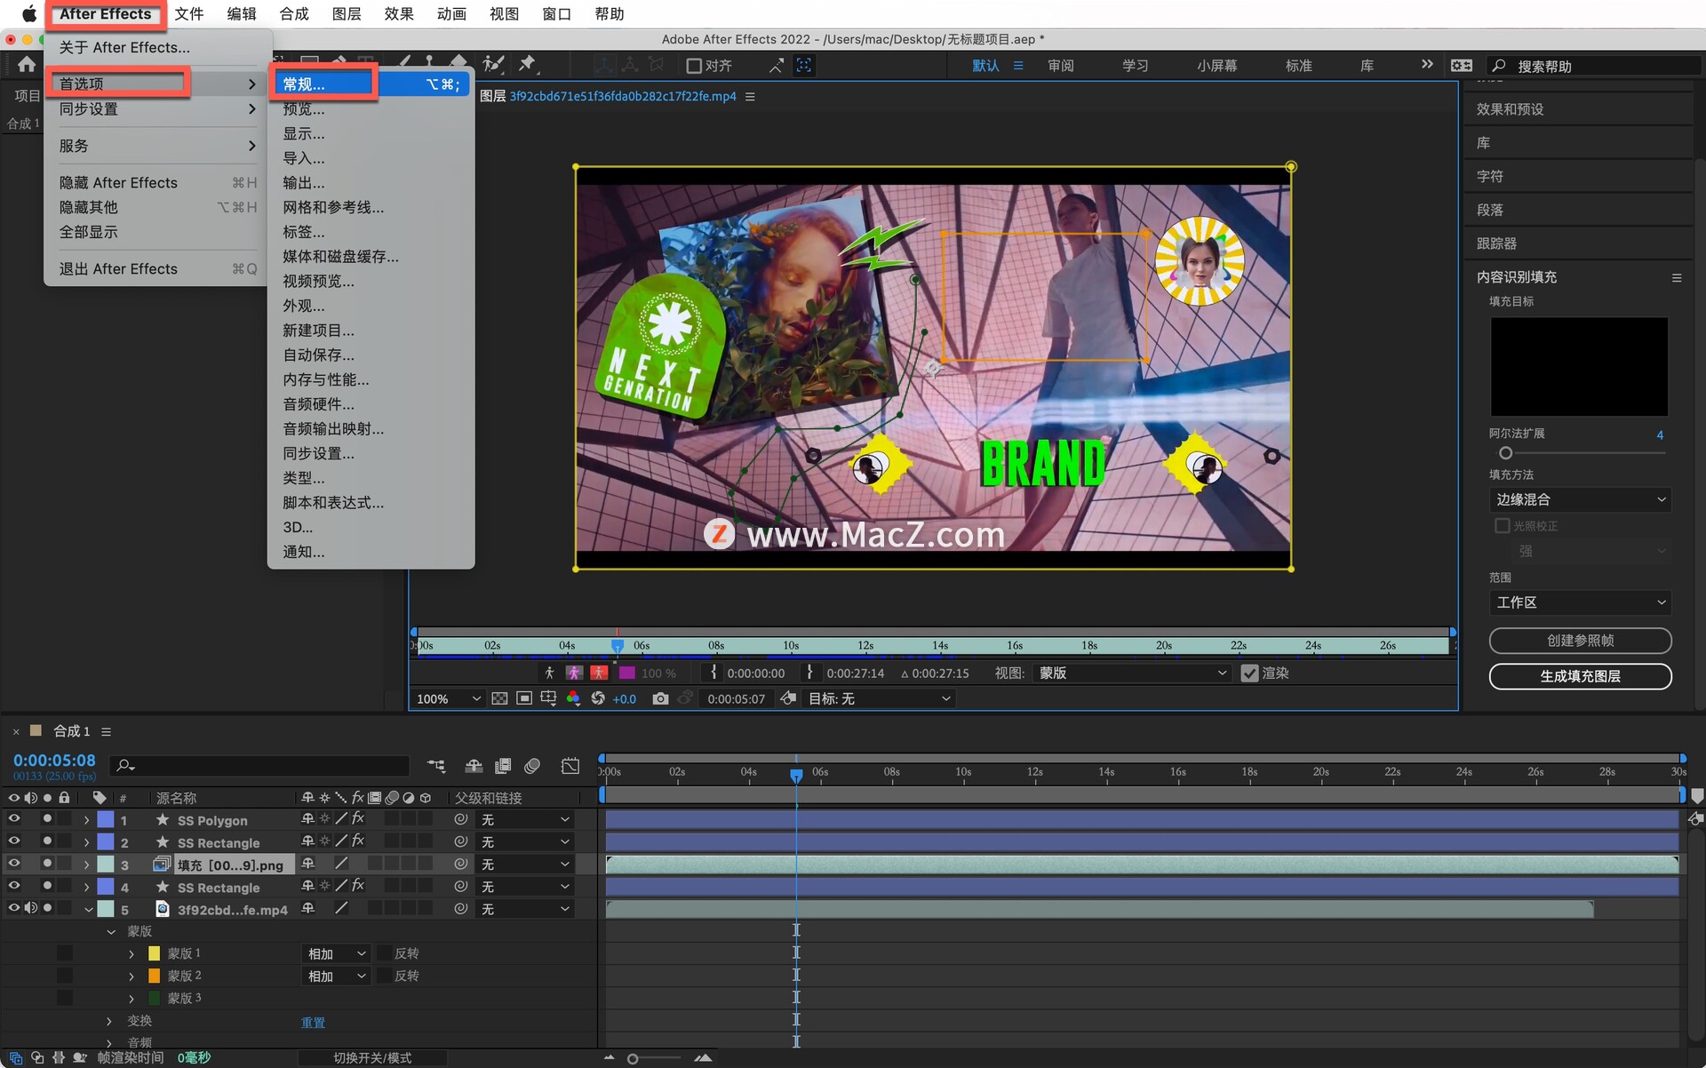Select the Puppet Pin tool
This screenshot has height=1068, width=1706.
click(x=527, y=64)
